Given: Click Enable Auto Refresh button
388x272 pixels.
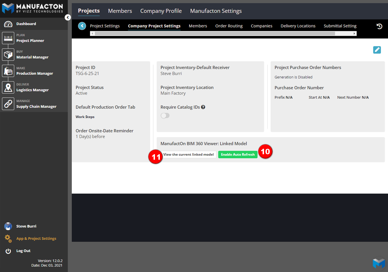Looking at the screenshot, I should click(238, 155).
